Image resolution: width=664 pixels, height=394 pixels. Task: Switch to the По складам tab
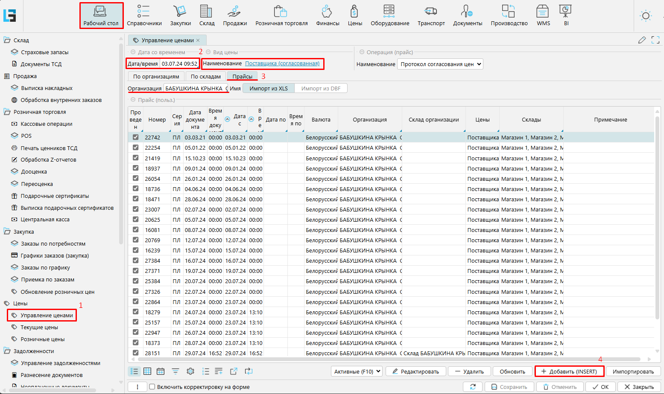205,76
